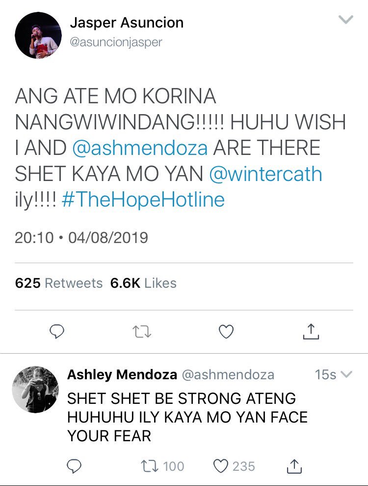Viewport: 368px width, 486px height.
Task: Reply to Ashley Mendoza's reply
Action: tap(74, 466)
